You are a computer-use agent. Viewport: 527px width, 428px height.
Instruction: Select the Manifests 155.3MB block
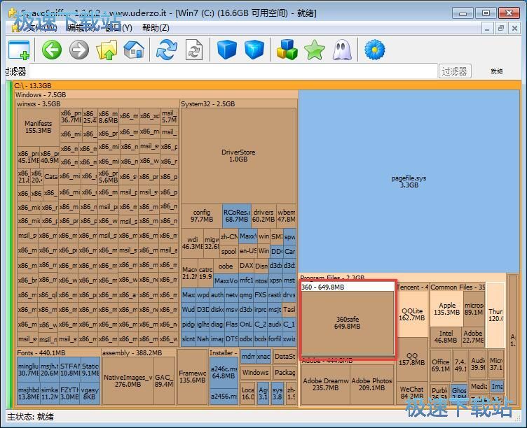point(39,127)
